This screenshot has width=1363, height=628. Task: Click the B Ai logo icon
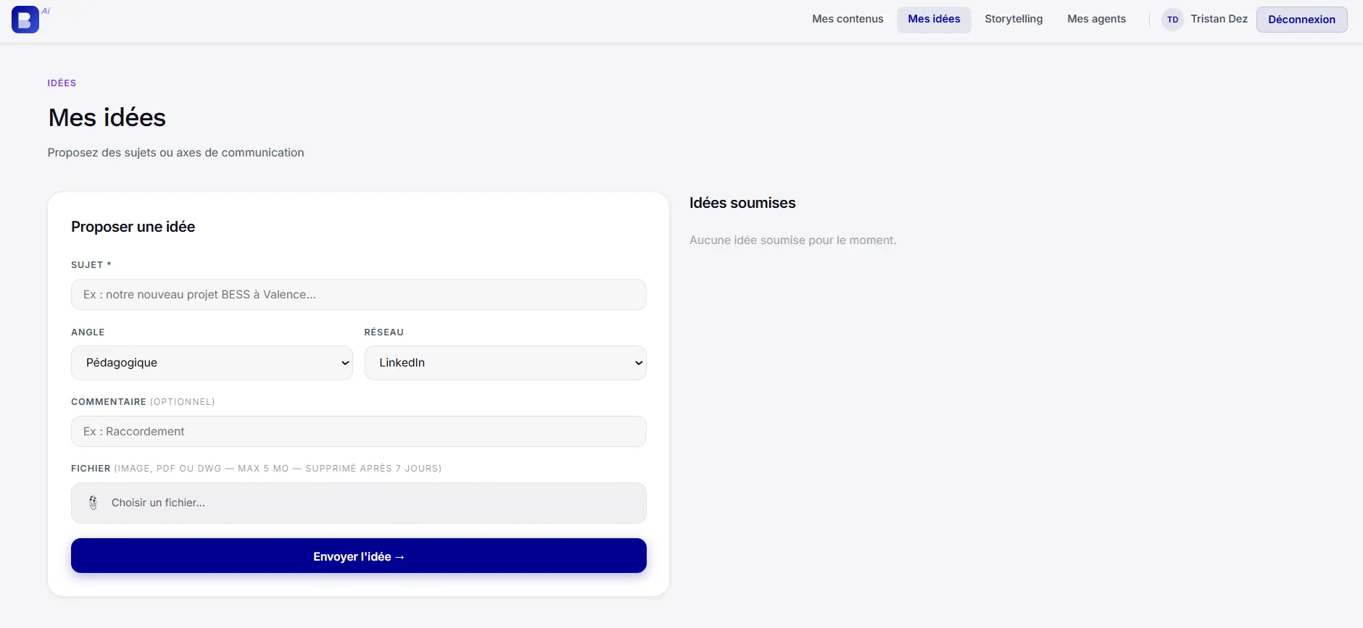tap(25, 20)
